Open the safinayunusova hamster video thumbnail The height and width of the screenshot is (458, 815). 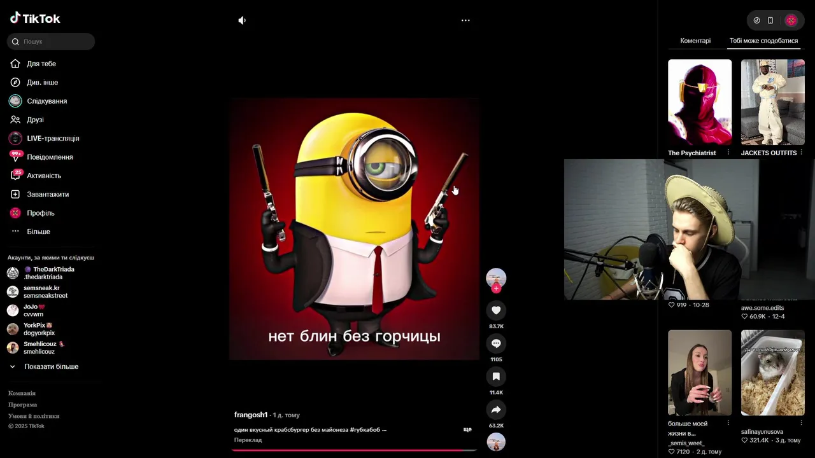tap(773, 373)
